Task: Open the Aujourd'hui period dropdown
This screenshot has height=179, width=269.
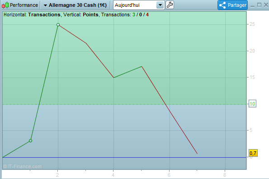Action: 139,5
